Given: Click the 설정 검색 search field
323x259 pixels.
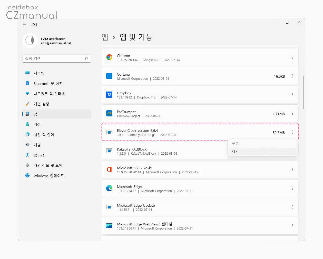Looking at the screenshot, I should [x=57, y=58].
